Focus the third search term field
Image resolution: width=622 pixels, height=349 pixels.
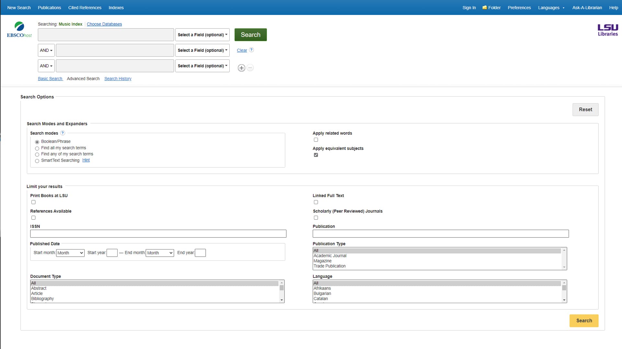click(x=115, y=66)
